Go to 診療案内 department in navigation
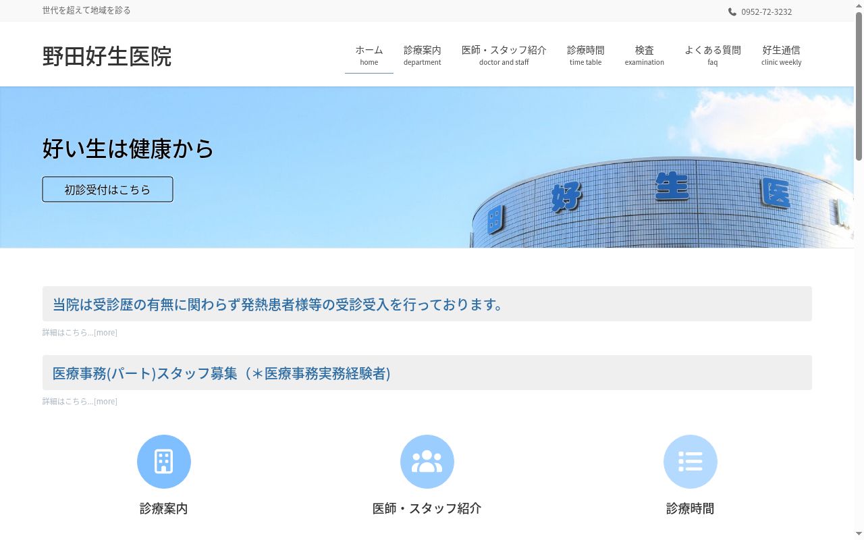Viewport: 864px width, 540px height. (423, 55)
